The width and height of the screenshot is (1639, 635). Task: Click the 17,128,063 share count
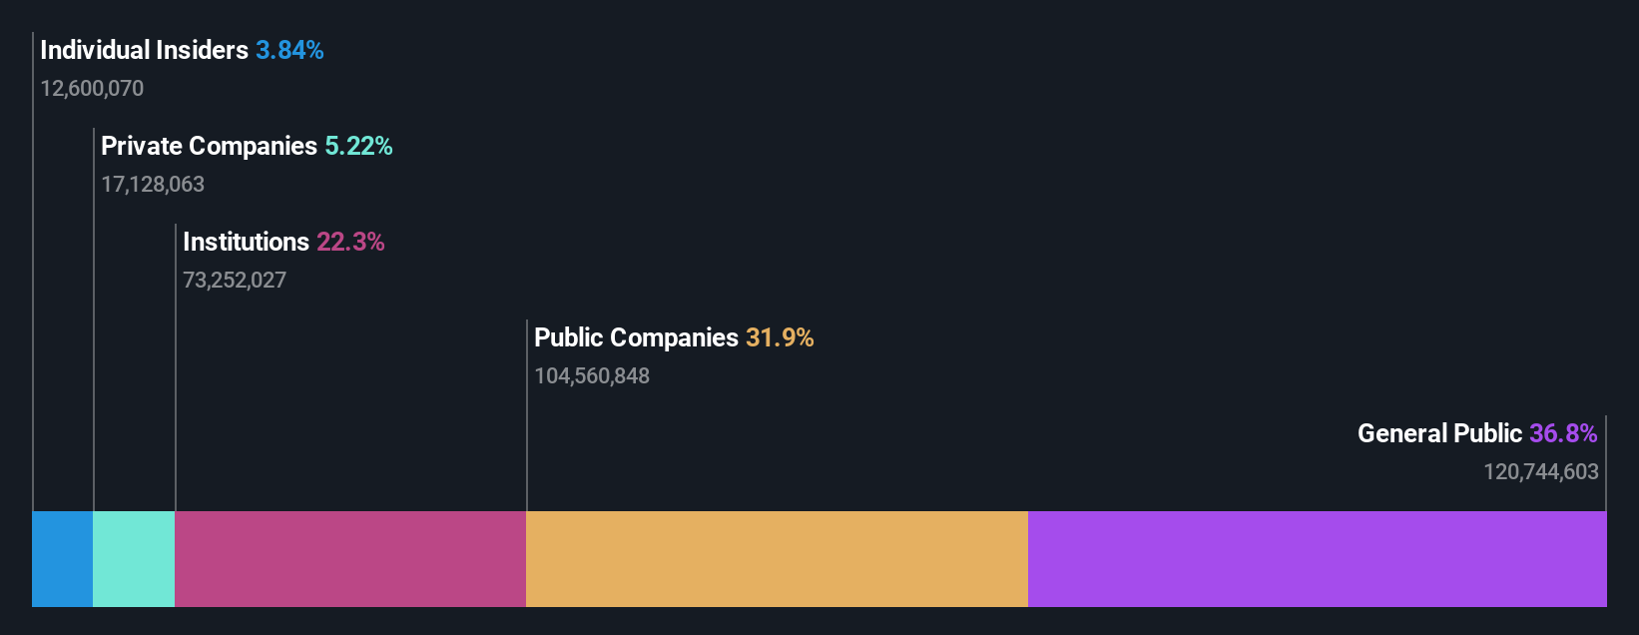point(153,184)
